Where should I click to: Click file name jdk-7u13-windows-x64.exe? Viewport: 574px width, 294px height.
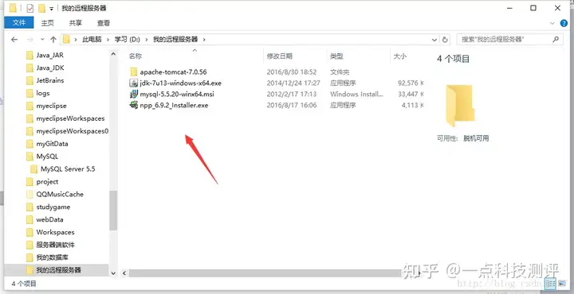click(180, 83)
